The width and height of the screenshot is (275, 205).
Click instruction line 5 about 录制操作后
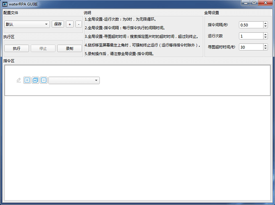(x=119, y=54)
